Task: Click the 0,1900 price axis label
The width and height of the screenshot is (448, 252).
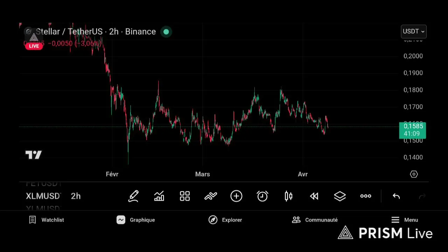Action: point(413,73)
